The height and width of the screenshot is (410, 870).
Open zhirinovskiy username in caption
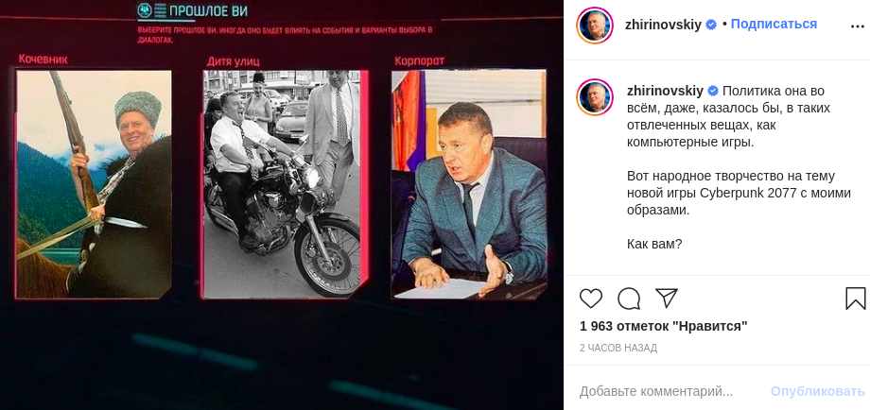(x=664, y=91)
